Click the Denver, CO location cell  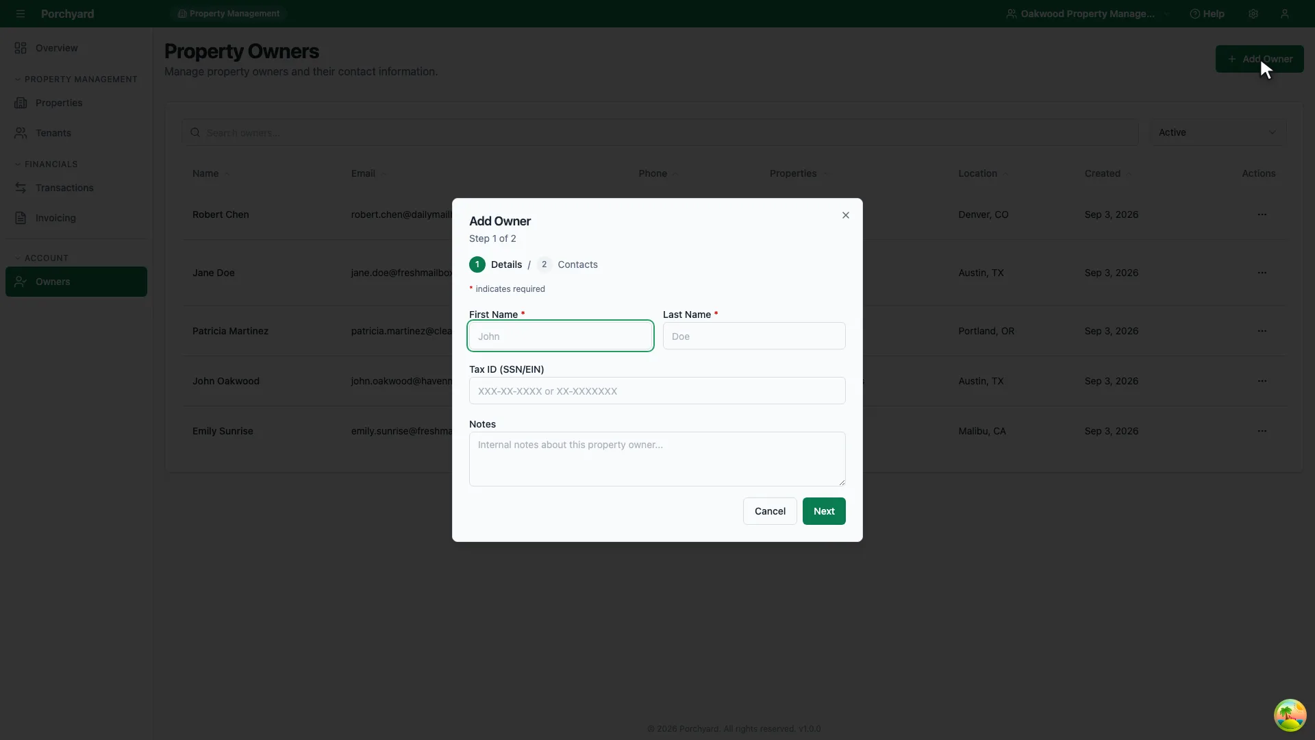[x=984, y=214]
